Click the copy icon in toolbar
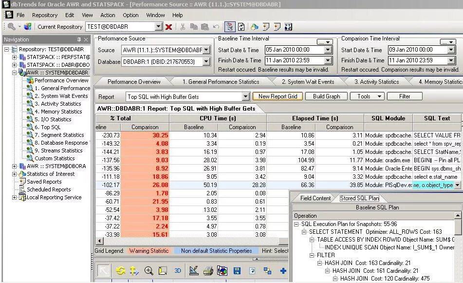The height and width of the screenshot is (283, 463). coord(194,27)
